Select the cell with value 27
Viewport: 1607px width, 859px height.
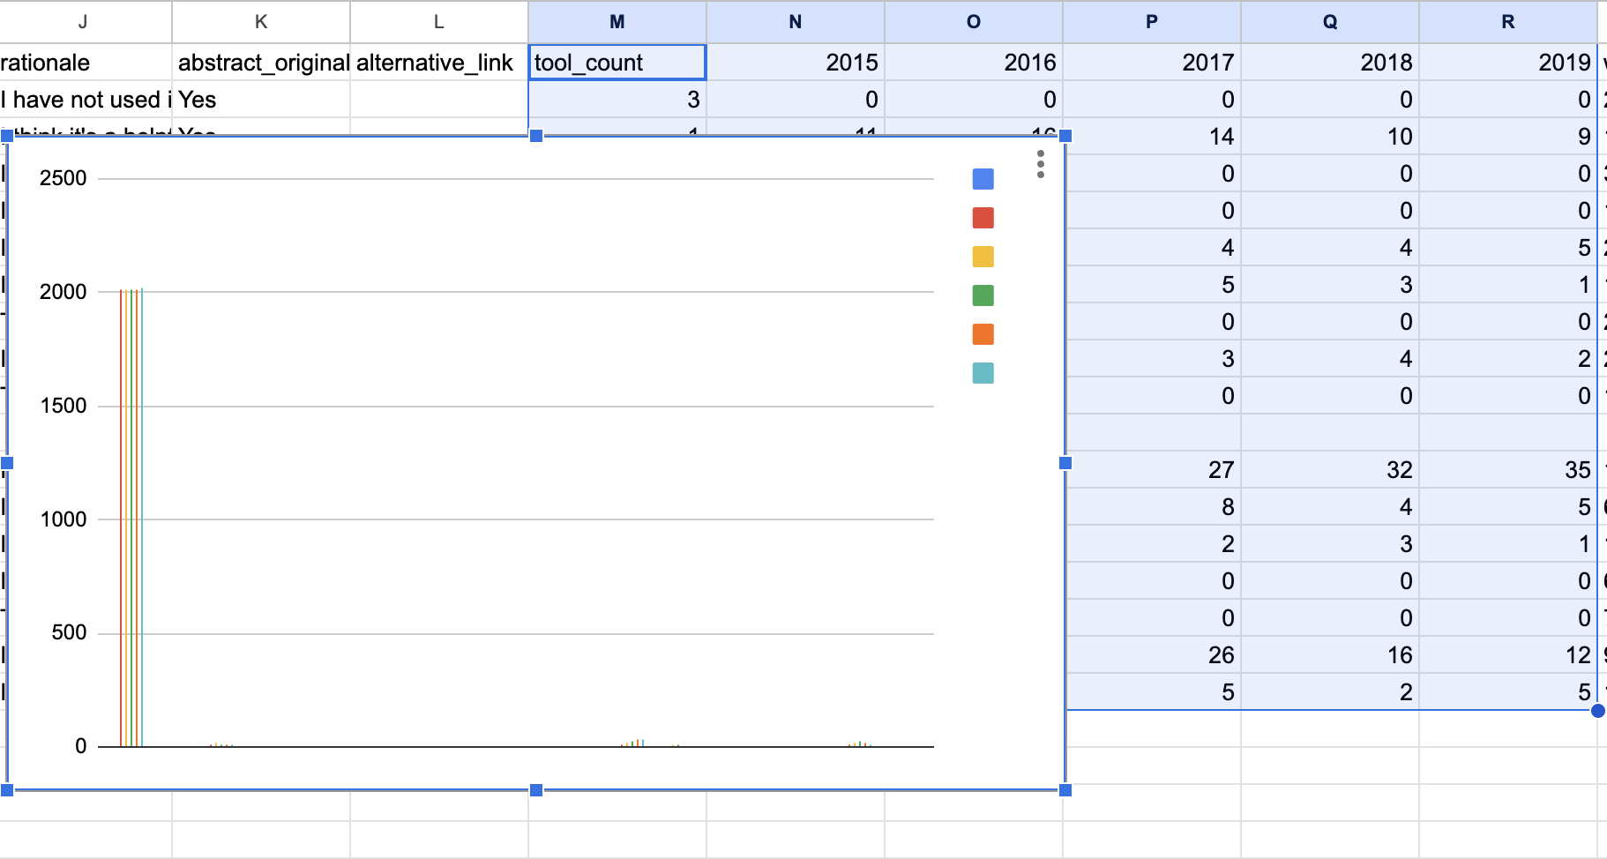[x=1152, y=470]
